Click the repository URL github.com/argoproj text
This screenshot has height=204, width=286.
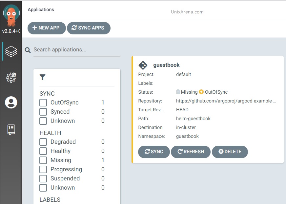coord(226,101)
